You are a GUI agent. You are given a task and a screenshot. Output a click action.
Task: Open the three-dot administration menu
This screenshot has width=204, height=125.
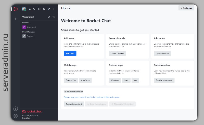pos(54,9)
